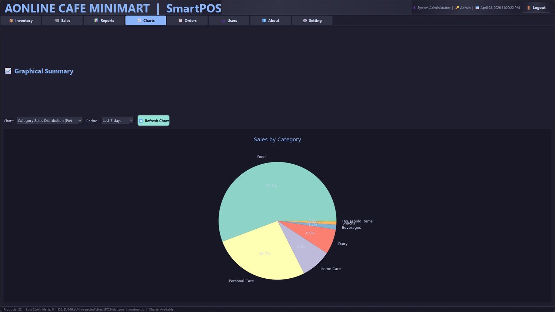
Task: Click the Home Care pie label
Action: (x=330, y=269)
